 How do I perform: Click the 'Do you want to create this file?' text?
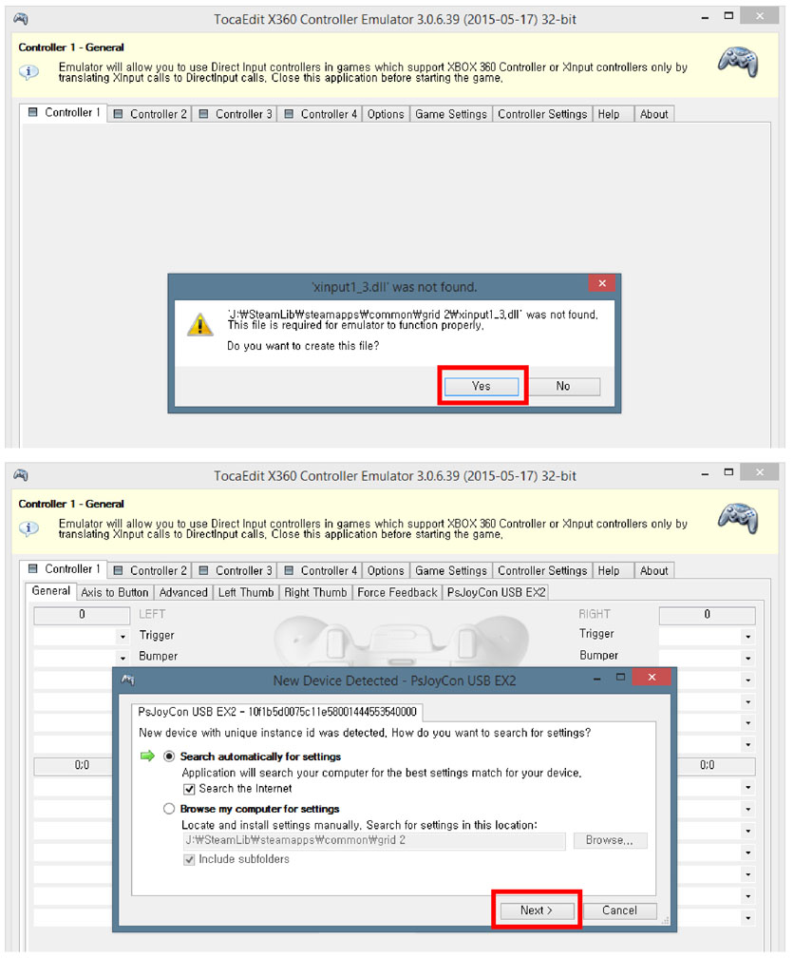pos(303,346)
